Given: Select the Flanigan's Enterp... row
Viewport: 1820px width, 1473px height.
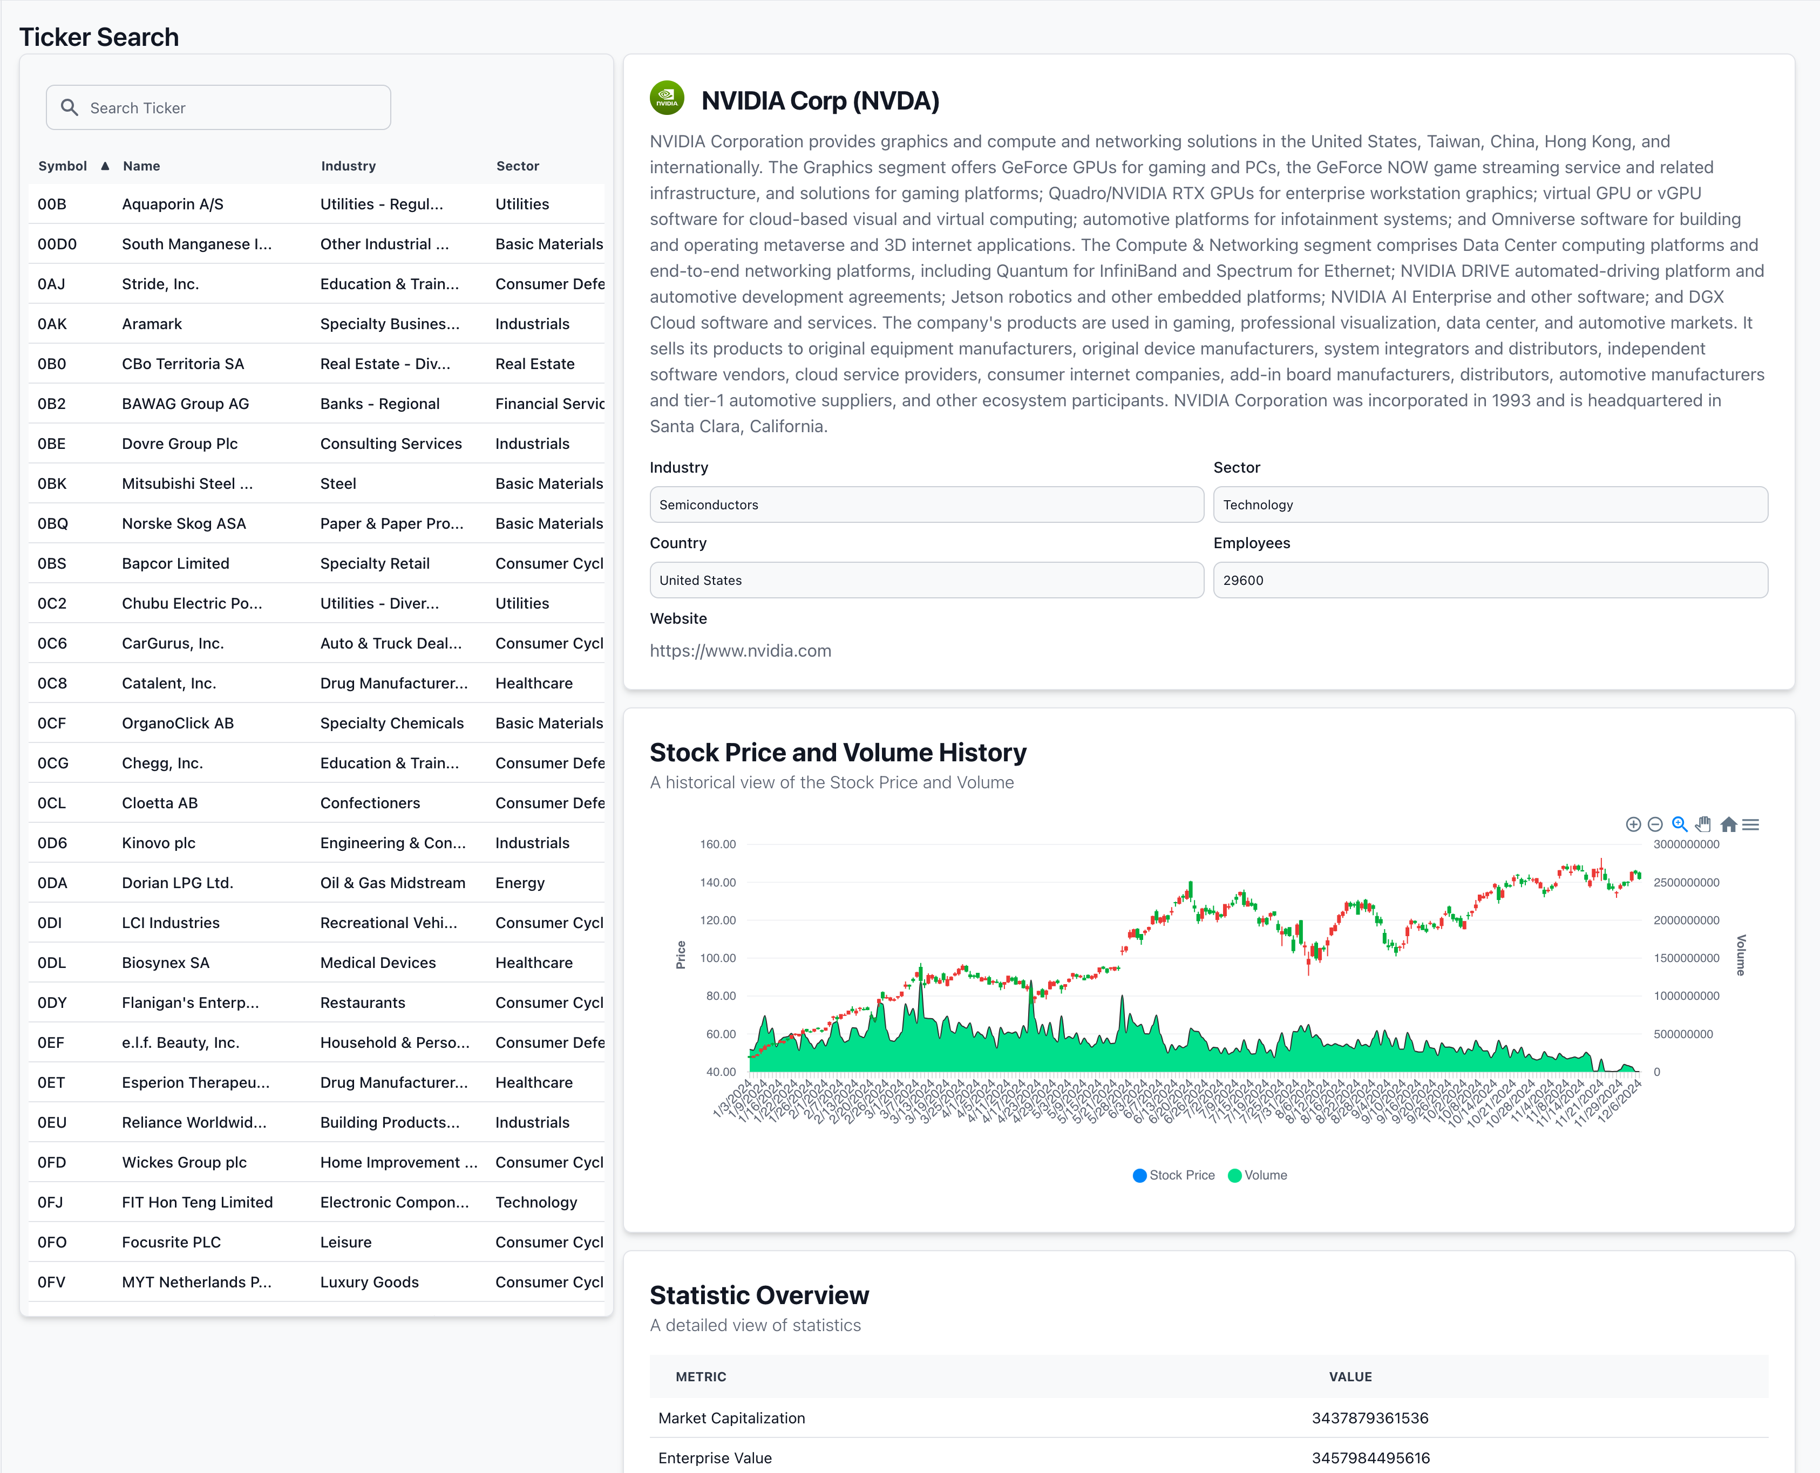Looking at the screenshot, I should tap(317, 1001).
